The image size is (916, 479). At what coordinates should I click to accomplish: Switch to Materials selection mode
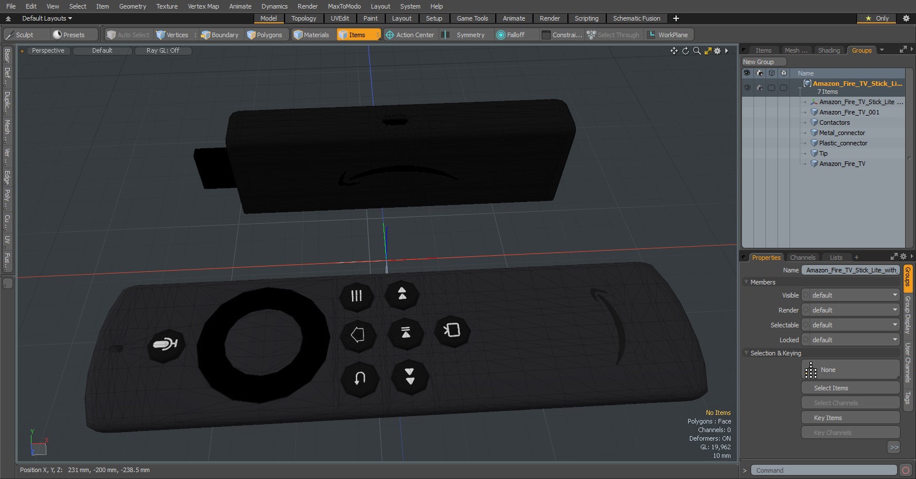312,35
